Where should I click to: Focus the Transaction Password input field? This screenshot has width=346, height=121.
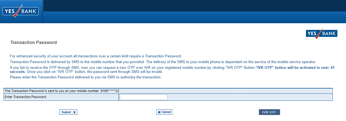click(x=143, y=97)
